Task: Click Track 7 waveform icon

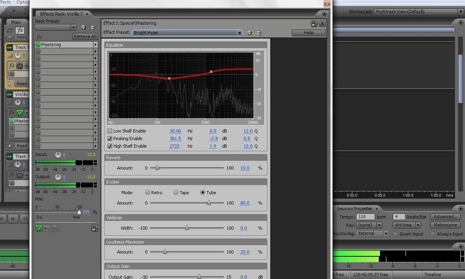Action: pyautogui.click(x=10, y=156)
